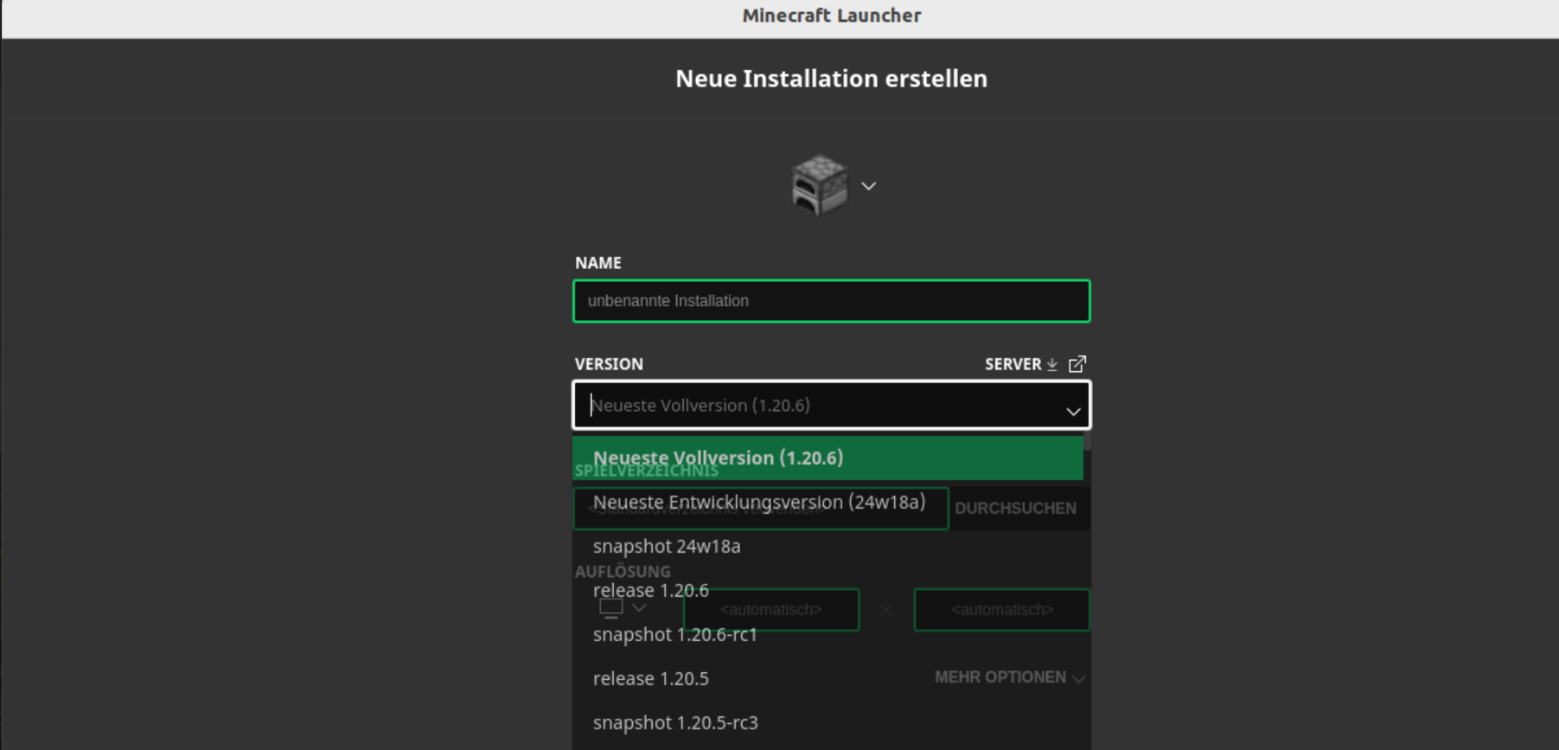Collapse the version dropdown arrow
This screenshot has width=1559, height=750.
pyautogui.click(x=1073, y=412)
